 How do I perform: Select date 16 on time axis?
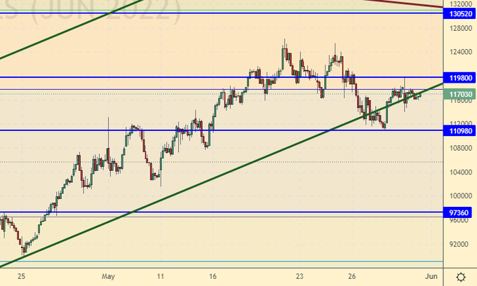point(213,276)
